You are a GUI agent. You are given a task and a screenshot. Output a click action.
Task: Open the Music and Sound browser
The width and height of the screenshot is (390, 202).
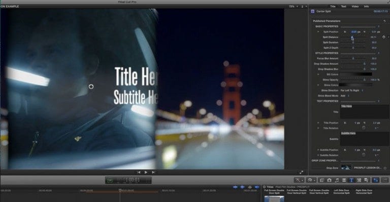pyautogui.click(x=337, y=180)
